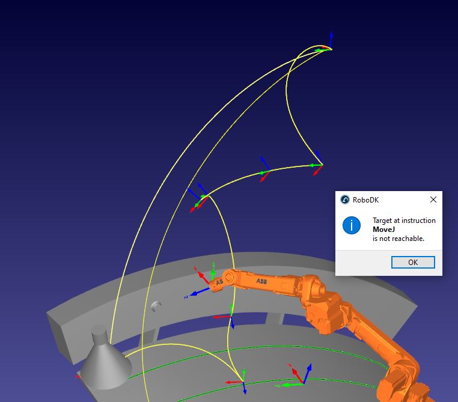Viewport: 458px width, 402px height.
Task: Select the middle target on upper curve
Action: tap(263, 172)
